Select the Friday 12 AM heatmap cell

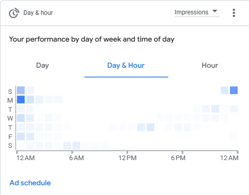coord(21,136)
